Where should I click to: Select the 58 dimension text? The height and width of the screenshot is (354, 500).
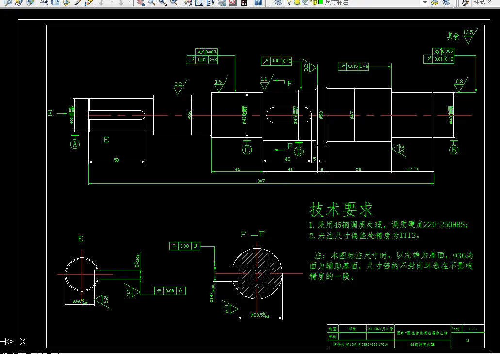(x=359, y=169)
